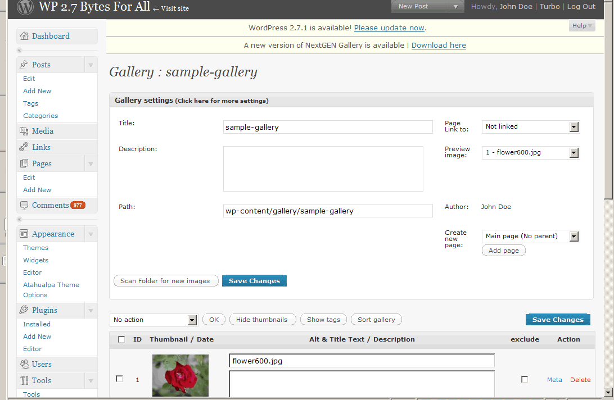This screenshot has width=614, height=400.
Task: Open Categories under Posts
Action: pyautogui.click(x=40, y=116)
